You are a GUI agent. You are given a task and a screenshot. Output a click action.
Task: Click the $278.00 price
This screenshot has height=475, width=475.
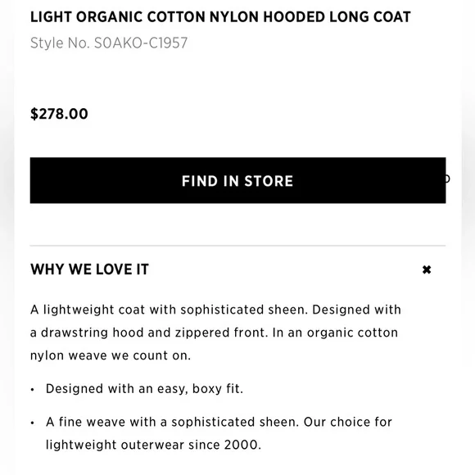pos(59,114)
